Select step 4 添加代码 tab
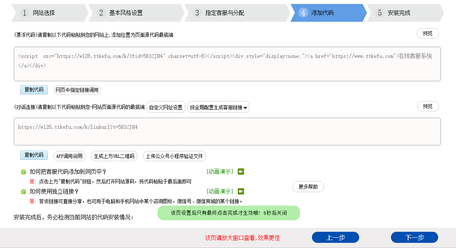456x248 pixels. tap(329, 13)
